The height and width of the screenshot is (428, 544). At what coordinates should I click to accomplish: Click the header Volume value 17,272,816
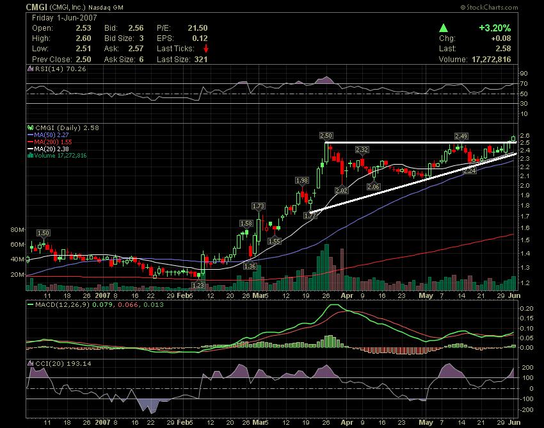[492, 60]
